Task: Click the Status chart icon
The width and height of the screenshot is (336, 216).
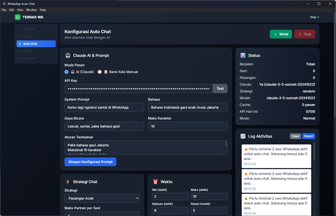Action: pos(243,55)
